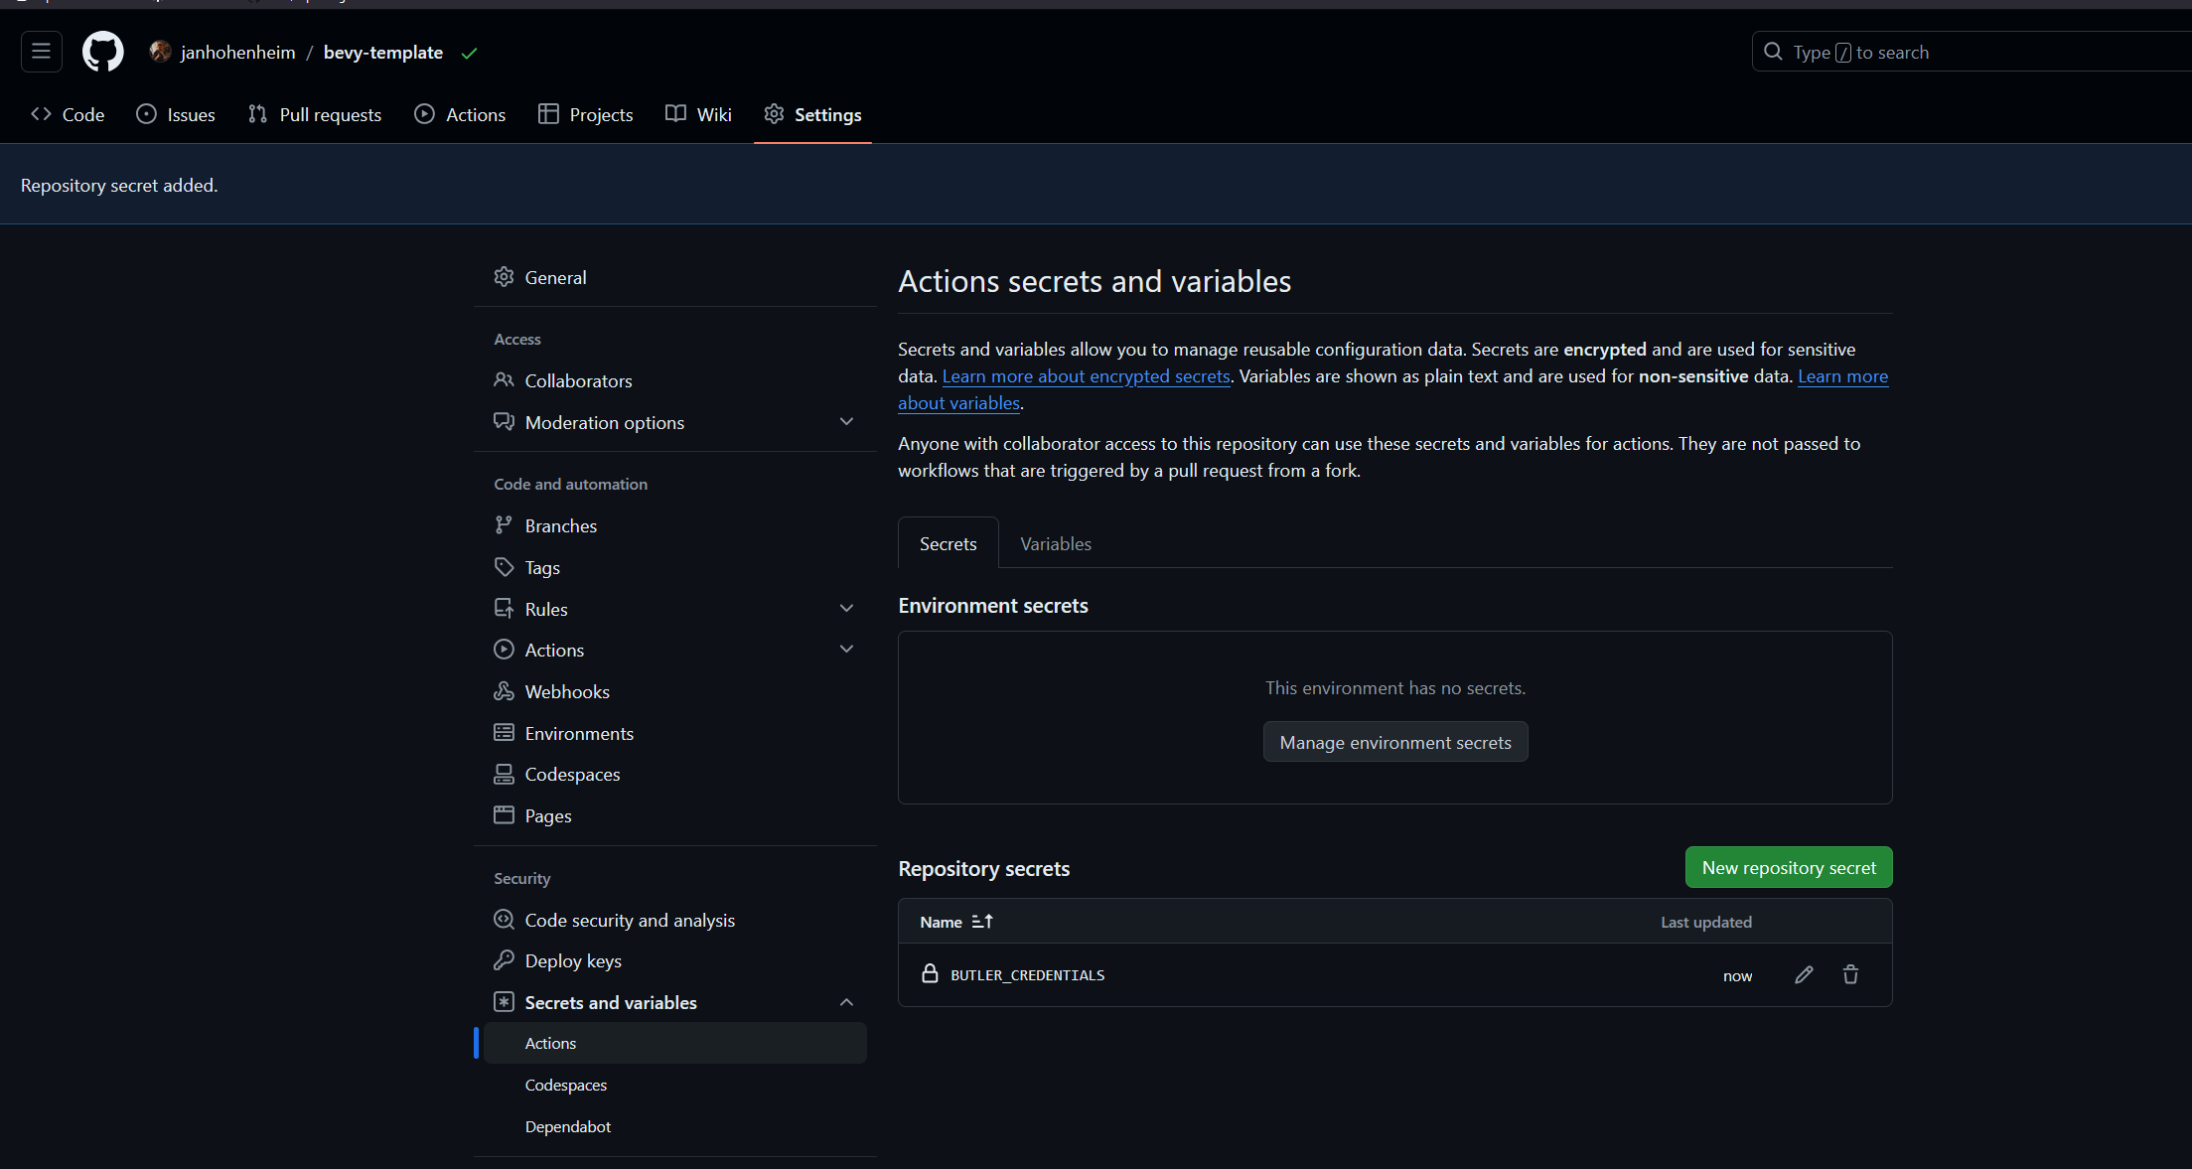The height and width of the screenshot is (1169, 2192).
Task: Click the New repository secret button
Action: click(x=1788, y=866)
